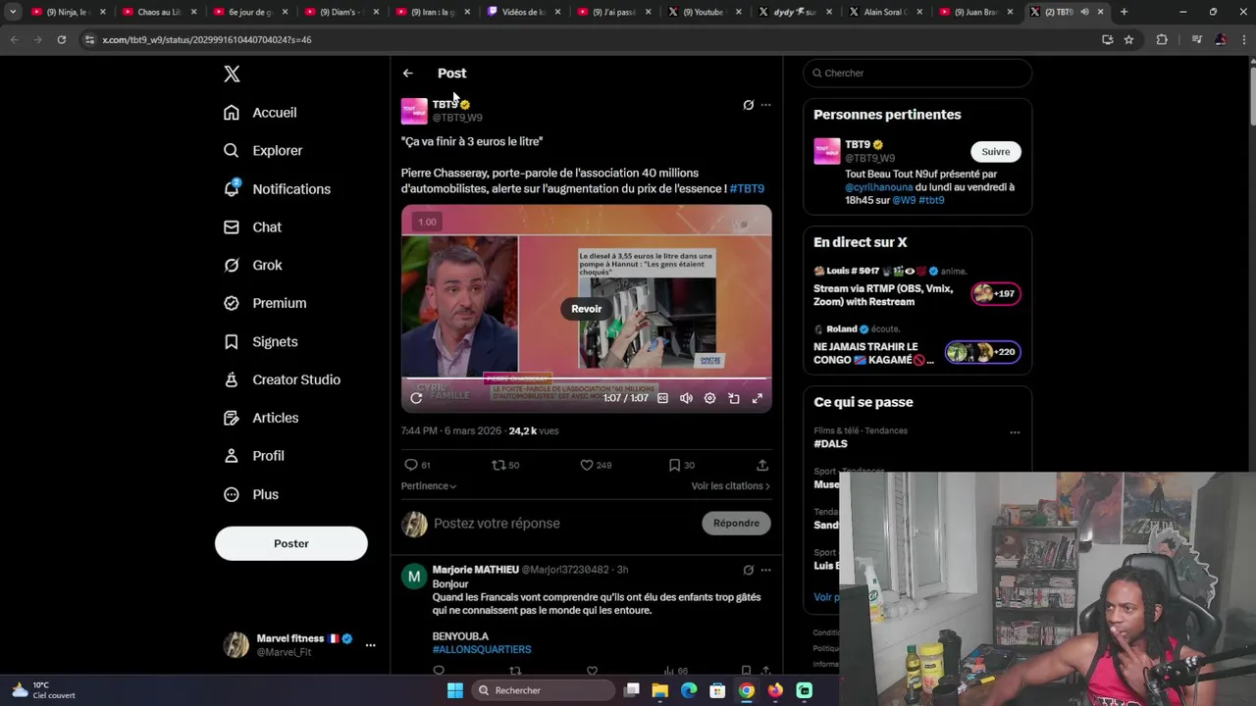The height and width of the screenshot is (706, 1256).
Task: Click the Chercher search field
Action: 917,74
